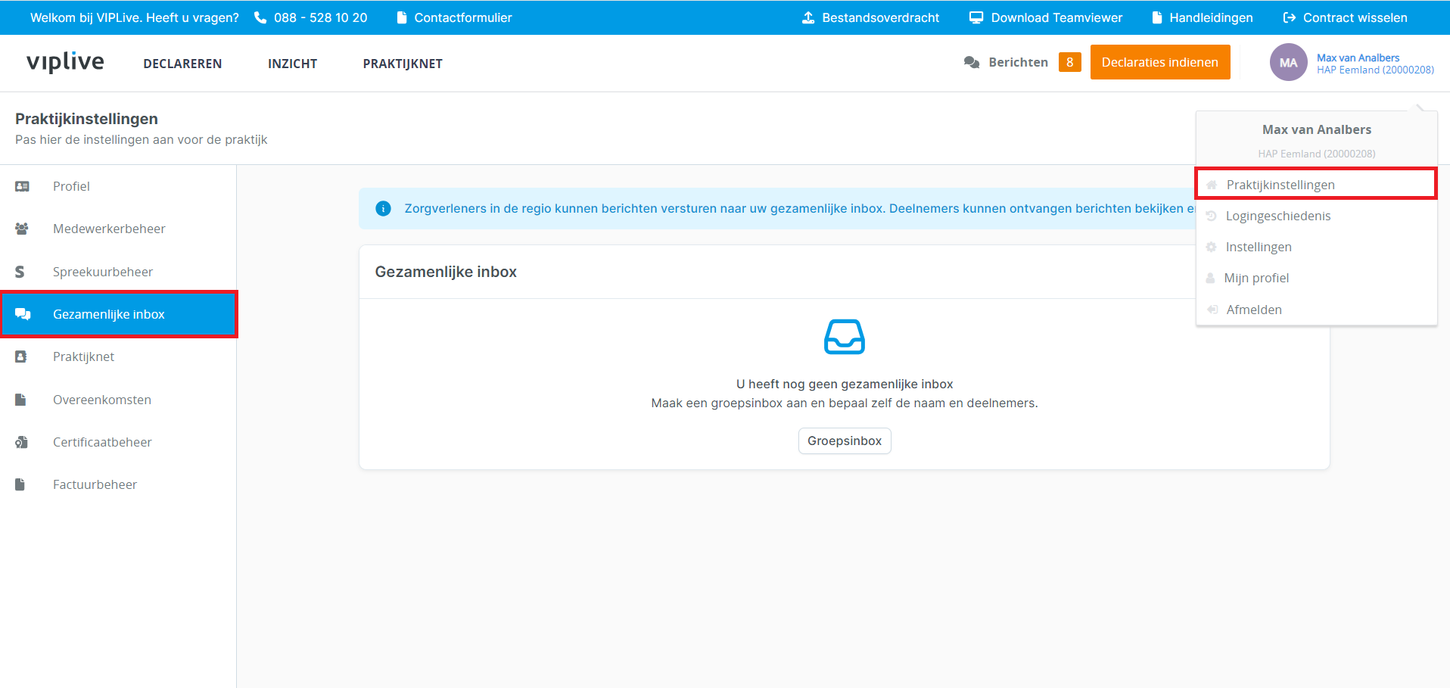Click the Profiel icon in the sidebar
1450x688 pixels.
(22, 186)
